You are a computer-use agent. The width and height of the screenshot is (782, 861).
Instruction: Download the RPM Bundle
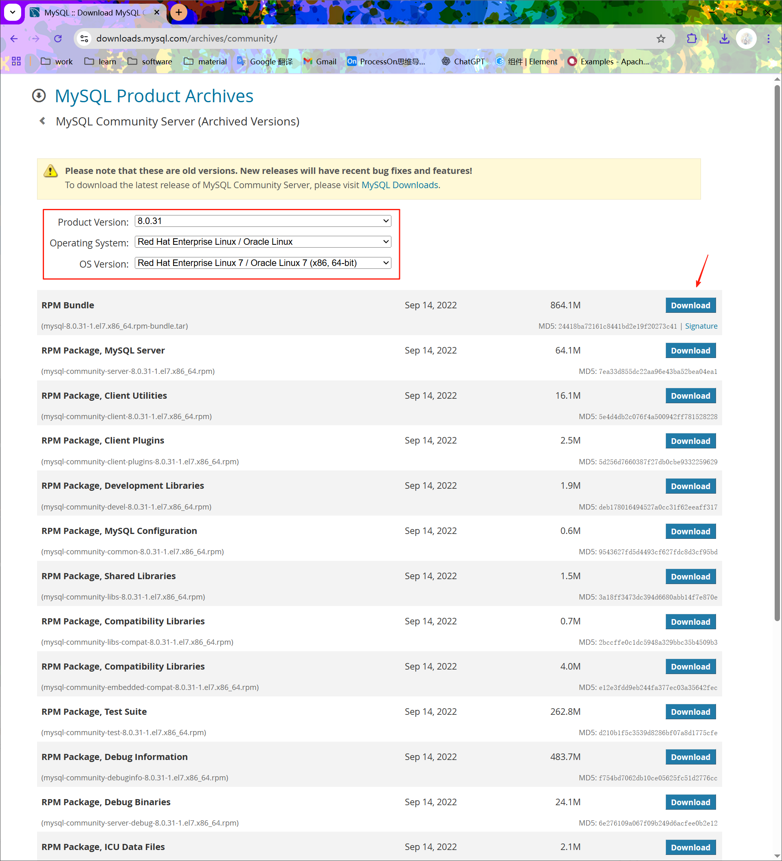pos(690,305)
